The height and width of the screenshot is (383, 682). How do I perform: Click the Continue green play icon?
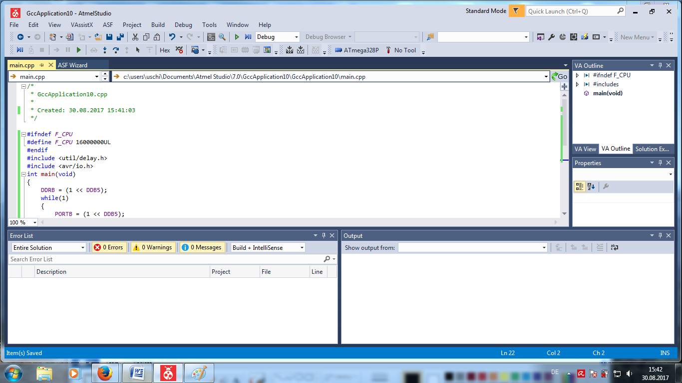pos(79,50)
